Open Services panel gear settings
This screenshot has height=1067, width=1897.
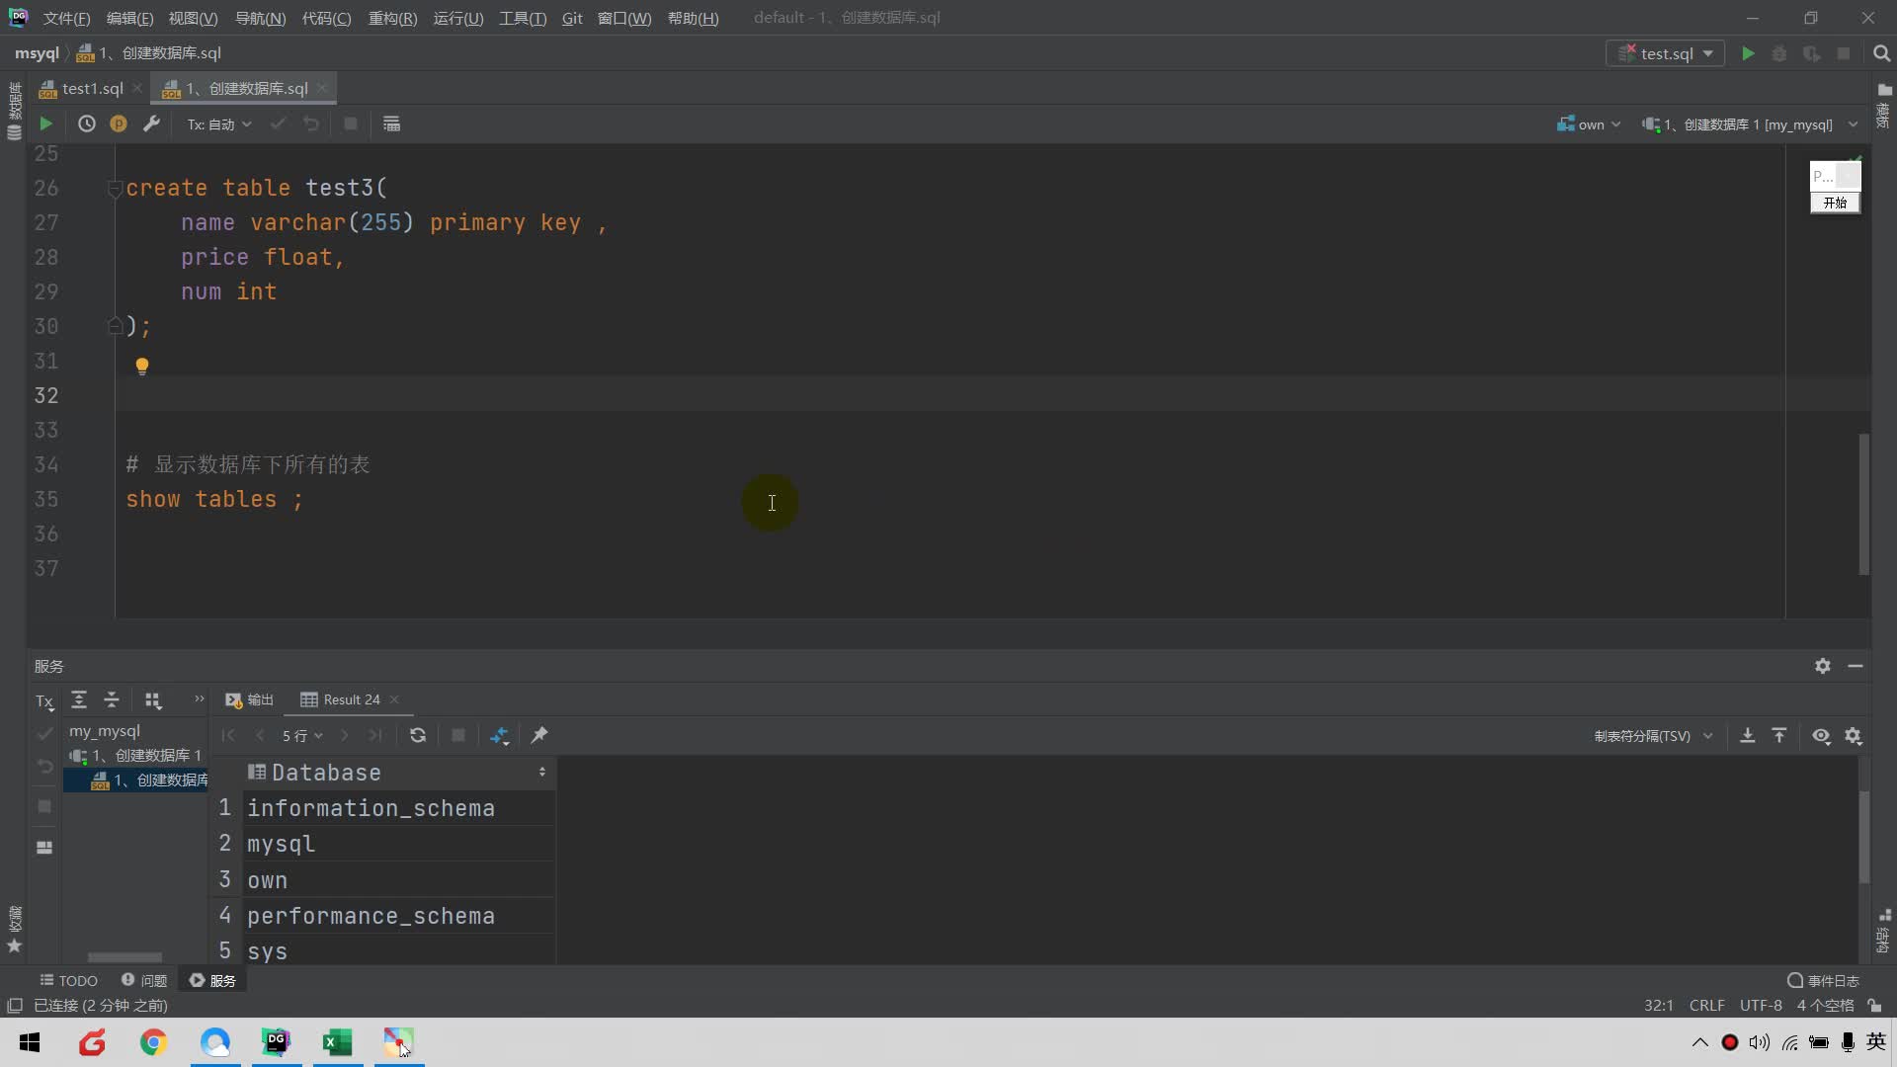click(x=1823, y=666)
